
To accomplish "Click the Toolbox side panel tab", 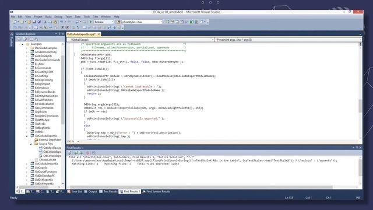I will [12, 40].
